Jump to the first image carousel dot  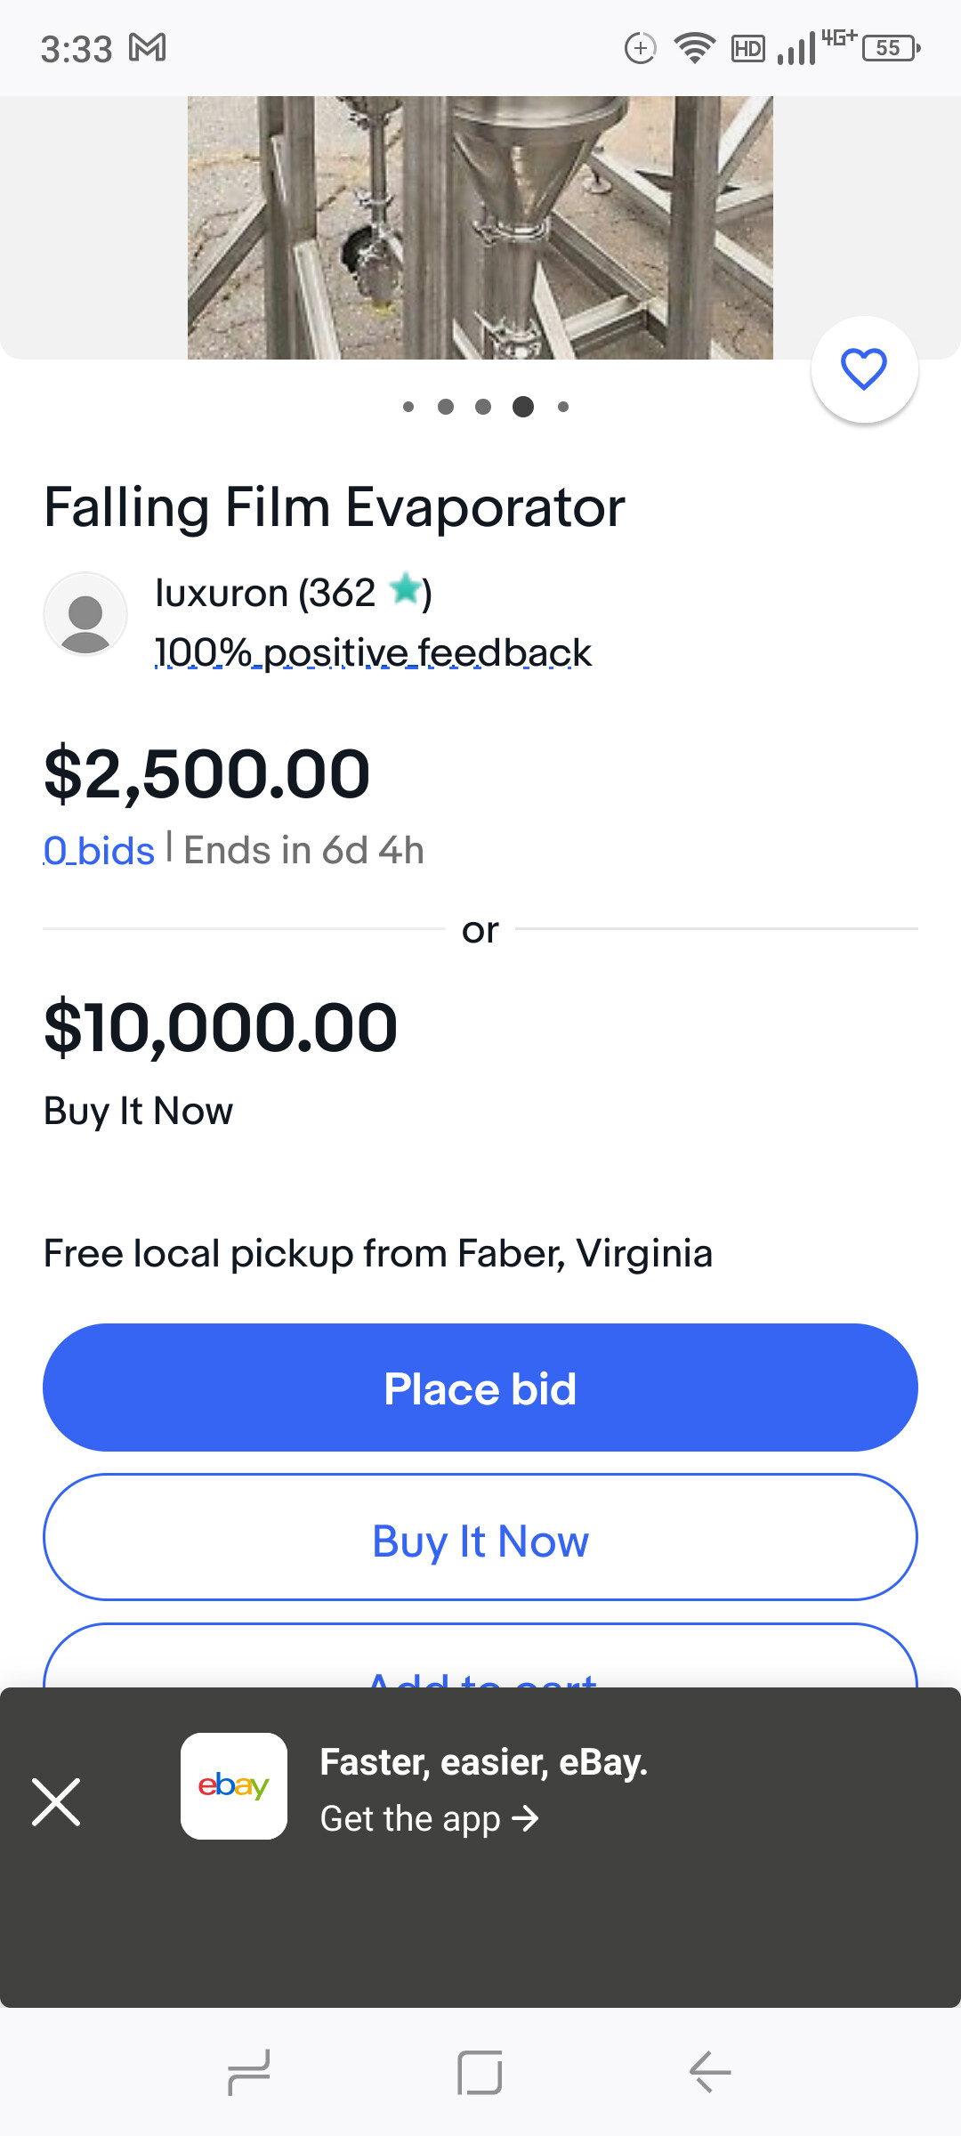pos(408,407)
